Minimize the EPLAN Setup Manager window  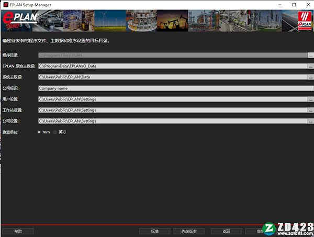tap(280, 5)
